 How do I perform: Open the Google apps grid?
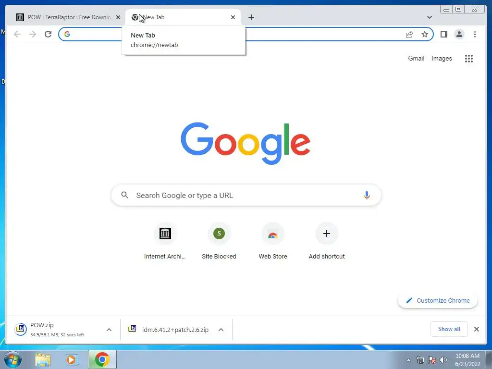[469, 58]
